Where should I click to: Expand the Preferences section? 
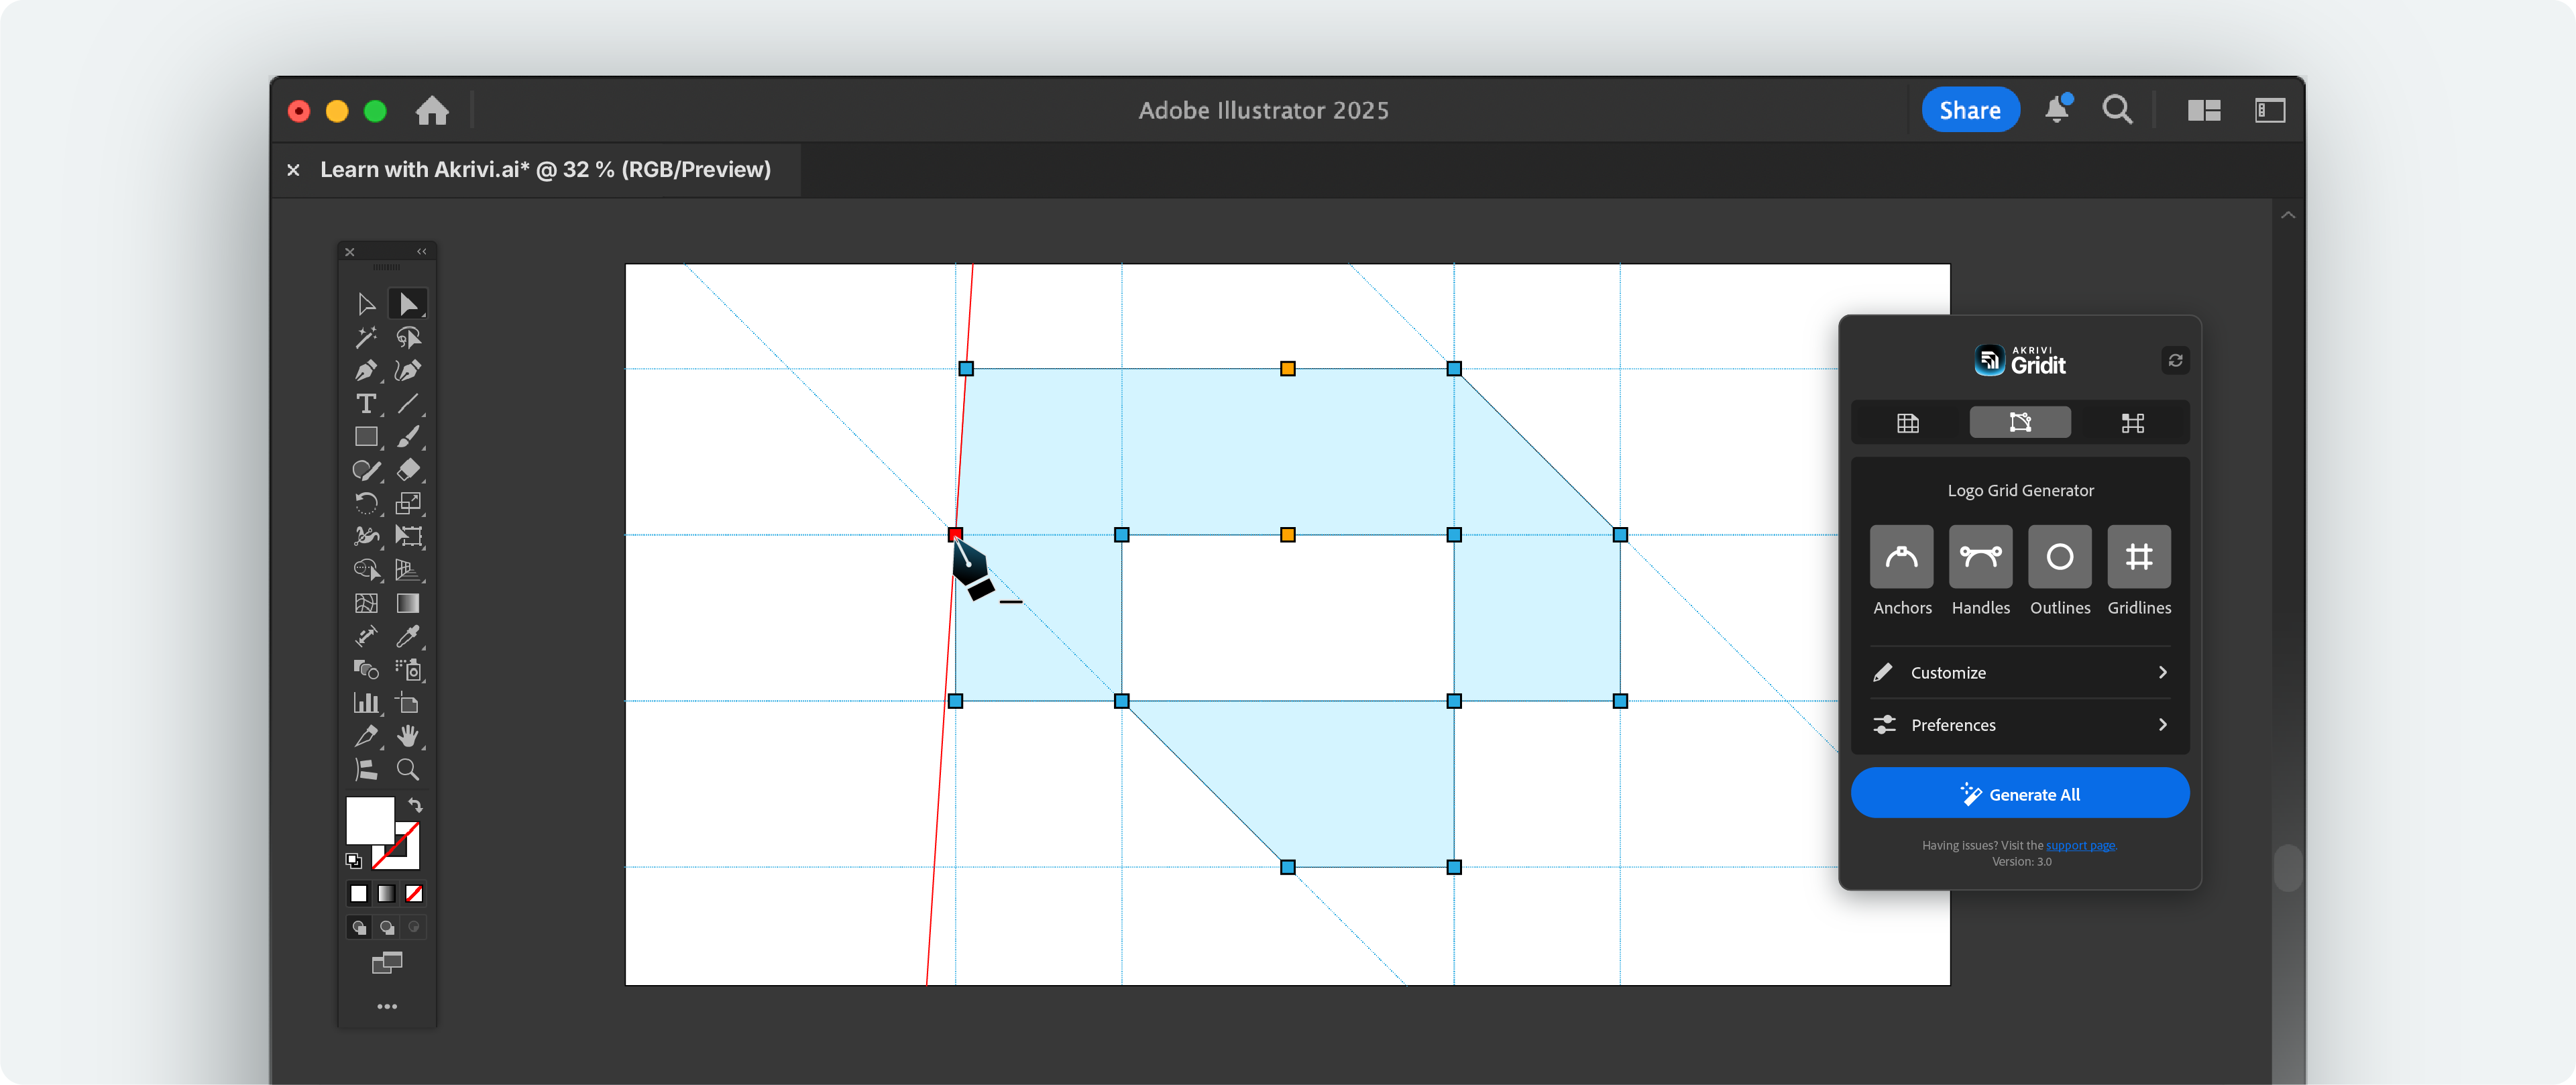click(x=2020, y=724)
